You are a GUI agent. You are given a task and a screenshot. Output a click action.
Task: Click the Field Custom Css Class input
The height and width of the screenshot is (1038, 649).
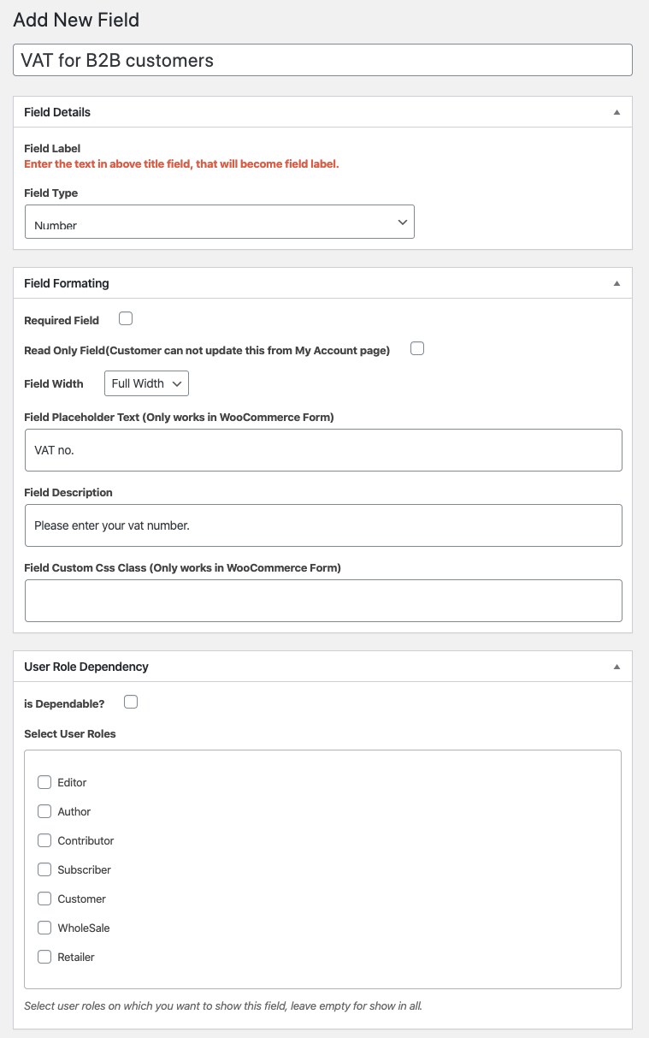[x=323, y=601]
